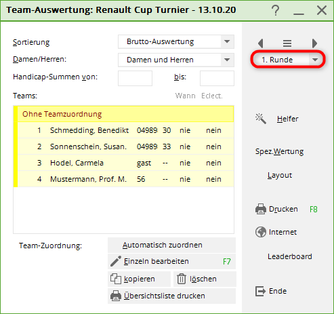The image size is (334, 314).
Task: Open the Helfer magic wand tool
Action: [x=261, y=119]
